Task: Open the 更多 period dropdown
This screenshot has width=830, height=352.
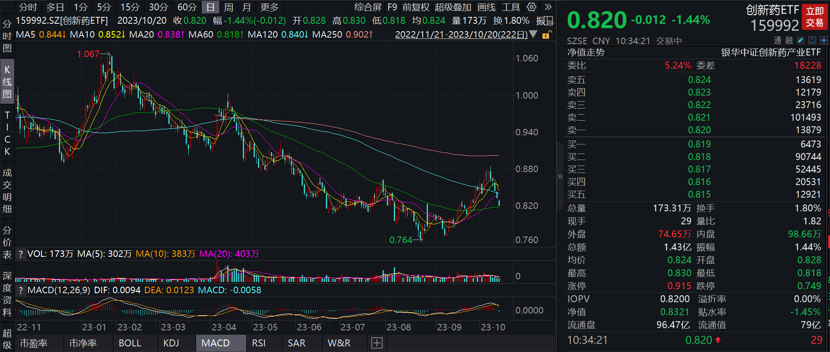Action: (269, 7)
